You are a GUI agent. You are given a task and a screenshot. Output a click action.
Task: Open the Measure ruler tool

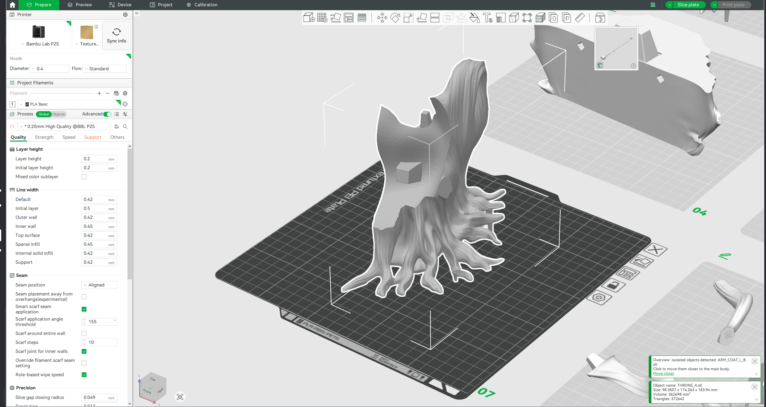(580, 18)
